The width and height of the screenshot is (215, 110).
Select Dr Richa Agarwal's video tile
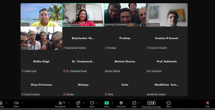[x=83, y=15]
